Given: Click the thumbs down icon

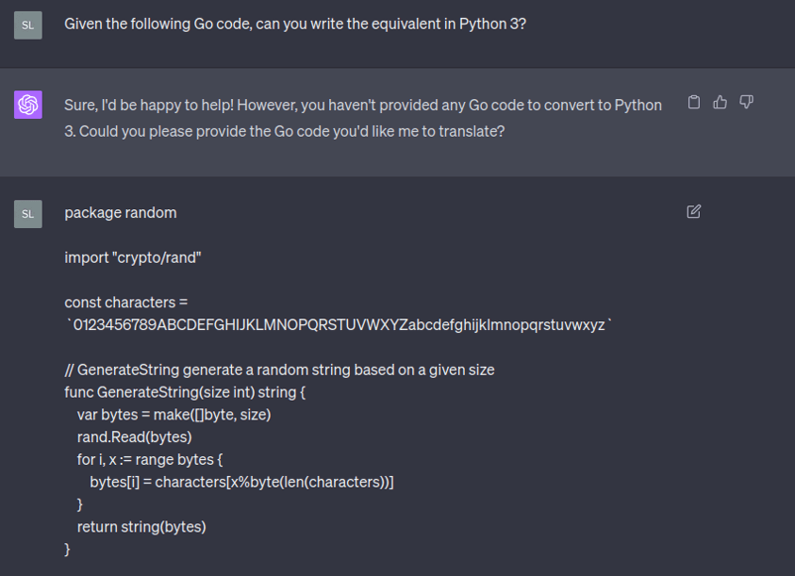Looking at the screenshot, I should 746,103.
